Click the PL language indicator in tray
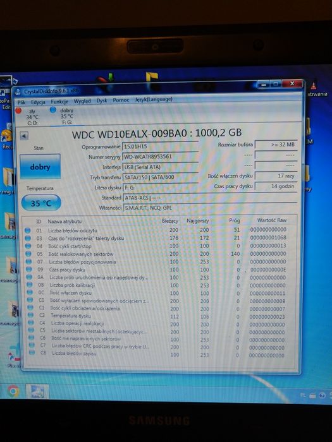 click(x=303, y=395)
